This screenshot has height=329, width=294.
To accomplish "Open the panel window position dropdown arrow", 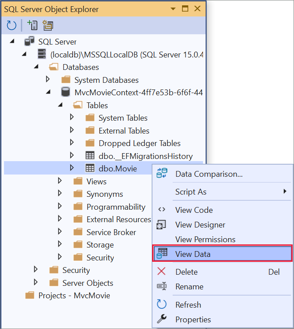I will [x=173, y=8].
